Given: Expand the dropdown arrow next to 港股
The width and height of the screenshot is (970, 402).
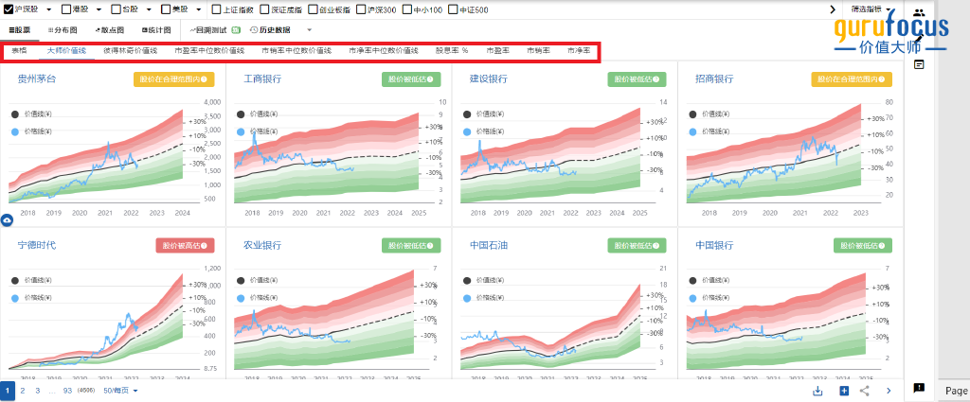Looking at the screenshot, I should 99,9.
